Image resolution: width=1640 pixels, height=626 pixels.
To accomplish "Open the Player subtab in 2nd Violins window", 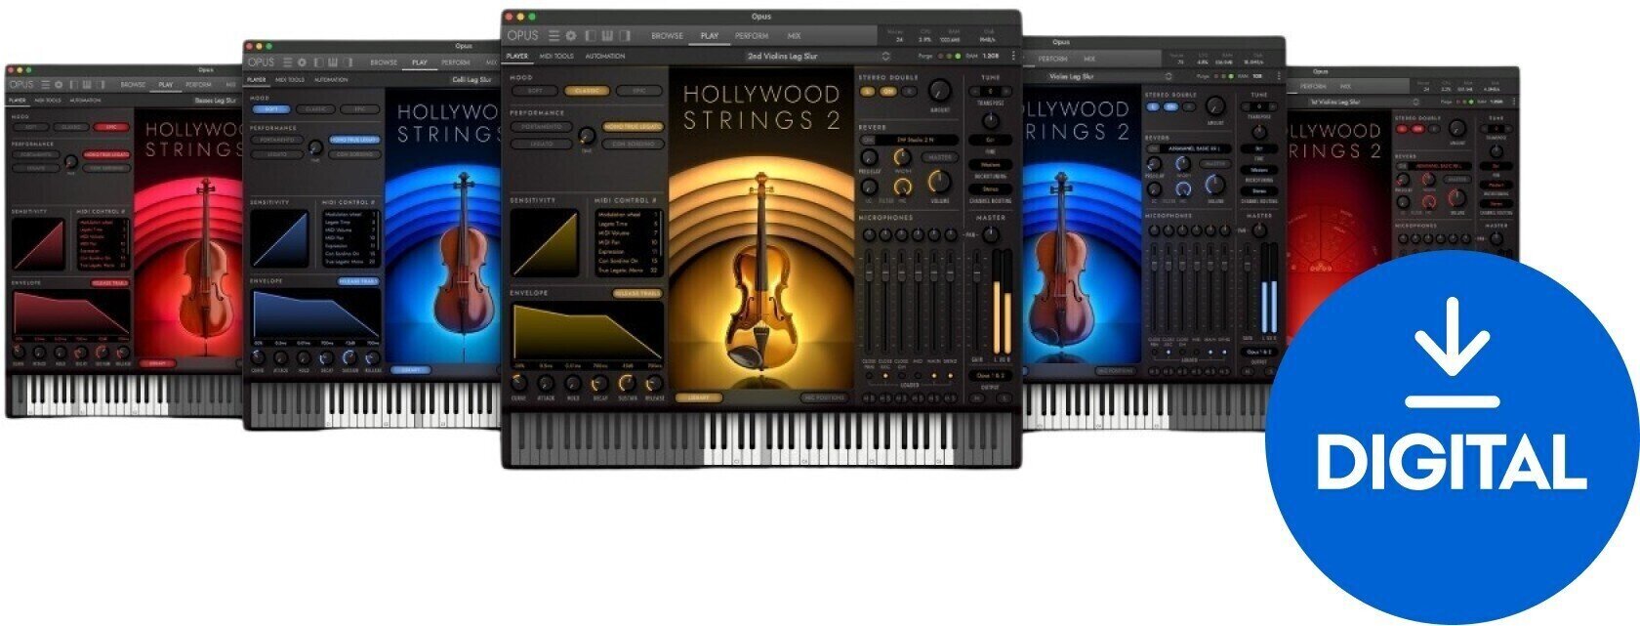I will [517, 56].
